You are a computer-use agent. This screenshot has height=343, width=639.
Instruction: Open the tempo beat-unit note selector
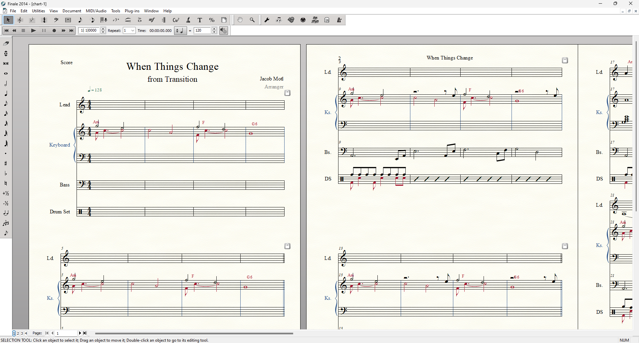click(x=180, y=31)
